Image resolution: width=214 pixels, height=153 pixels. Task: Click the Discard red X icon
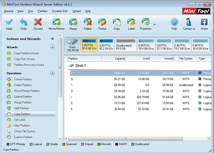[x=38, y=22]
